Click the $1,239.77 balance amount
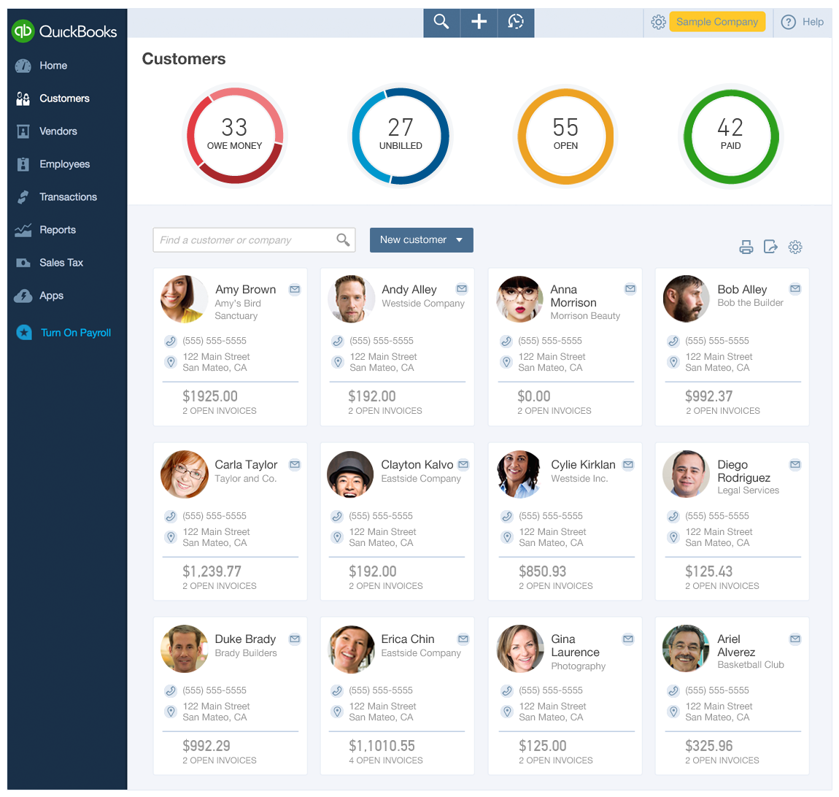 [212, 571]
